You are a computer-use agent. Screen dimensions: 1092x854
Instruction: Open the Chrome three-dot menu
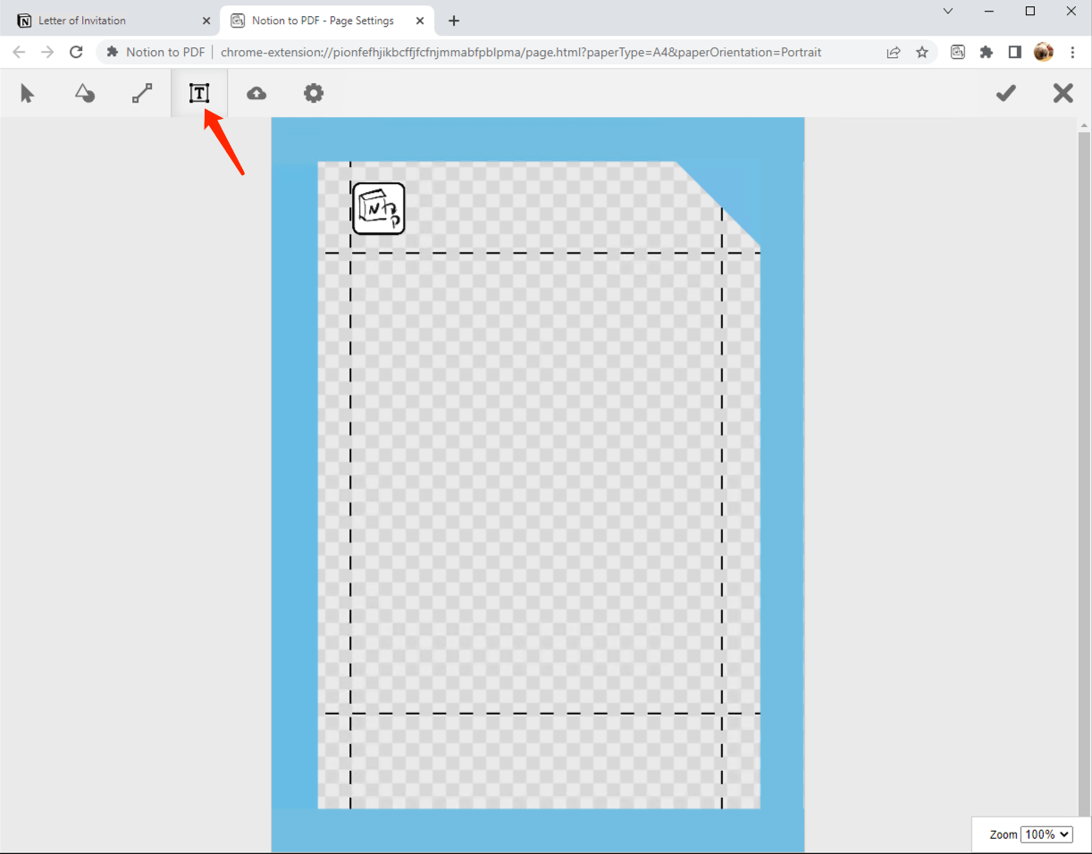pyautogui.click(x=1073, y=52)
